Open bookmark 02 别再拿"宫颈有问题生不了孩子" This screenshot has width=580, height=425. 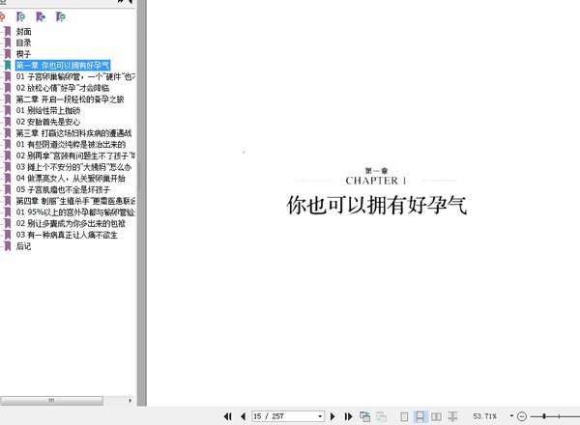pos(75,156)
